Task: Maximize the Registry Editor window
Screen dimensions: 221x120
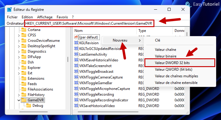Action: pyautogui.click(x=169, y=9)
